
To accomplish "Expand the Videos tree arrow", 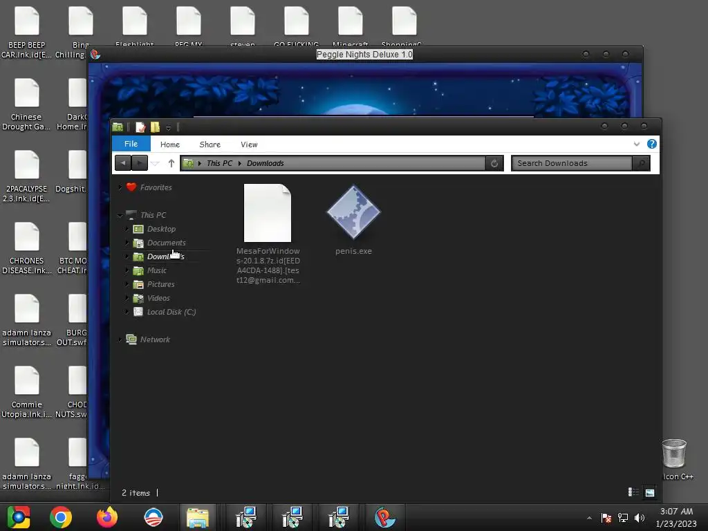I will pos(127,298).
